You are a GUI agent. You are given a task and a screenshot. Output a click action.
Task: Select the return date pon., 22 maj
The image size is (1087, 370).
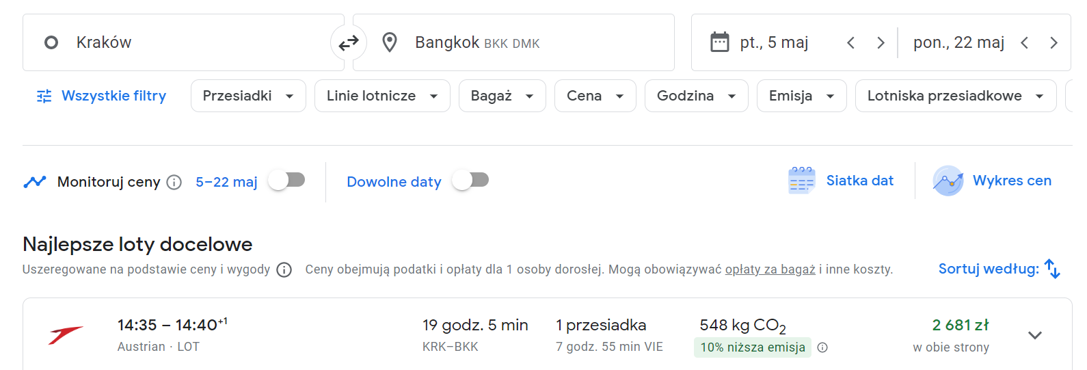[958, 42]
